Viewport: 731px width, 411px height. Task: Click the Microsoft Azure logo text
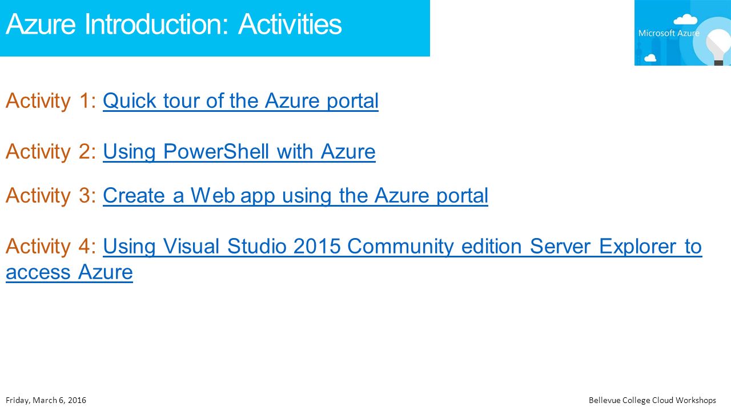669,33
